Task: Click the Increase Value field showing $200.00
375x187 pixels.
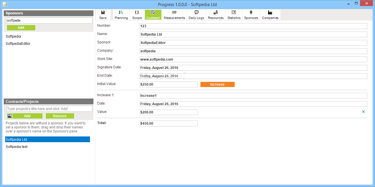Action: (169, 112)
